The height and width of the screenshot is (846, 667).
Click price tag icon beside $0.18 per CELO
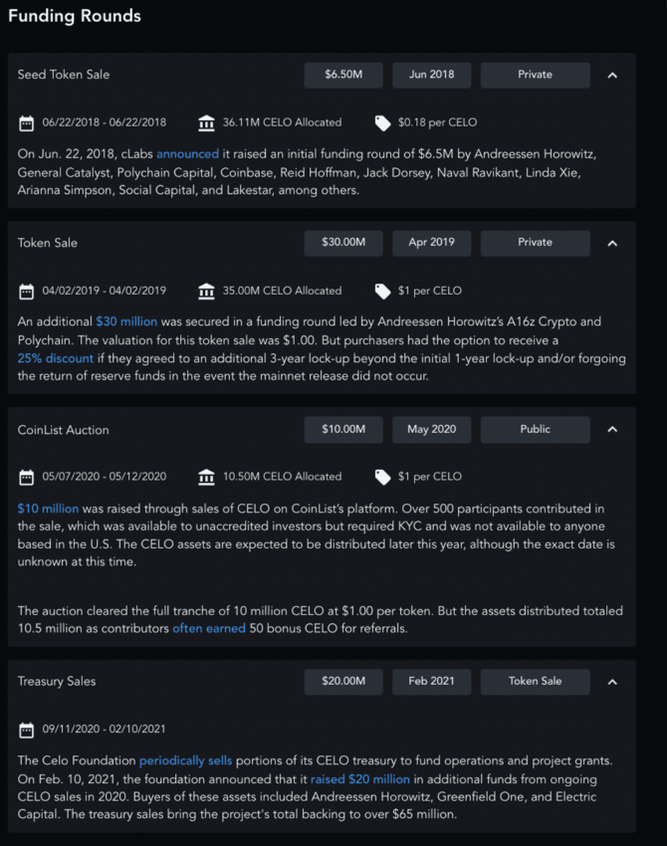(x=383, y=123)
